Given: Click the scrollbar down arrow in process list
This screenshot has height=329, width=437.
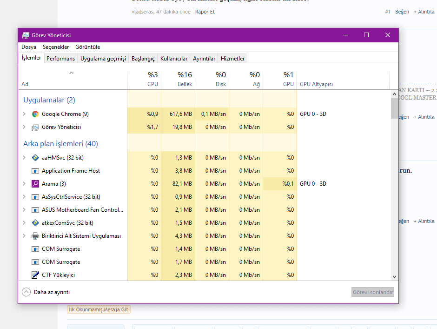Looking at the screenshot, I should 394,277.
